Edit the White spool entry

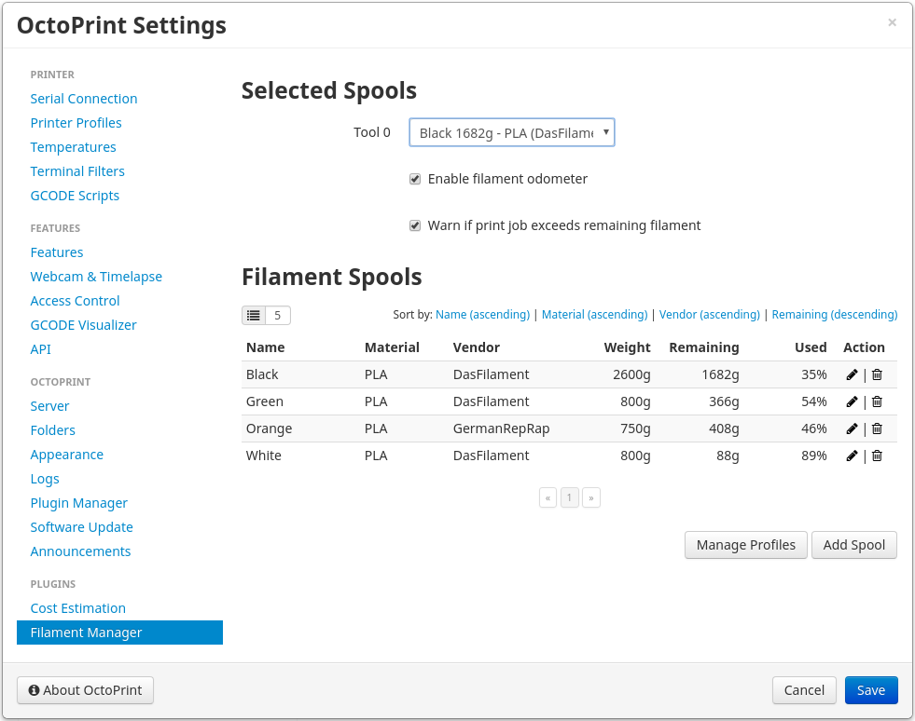(x=852, y=456)
